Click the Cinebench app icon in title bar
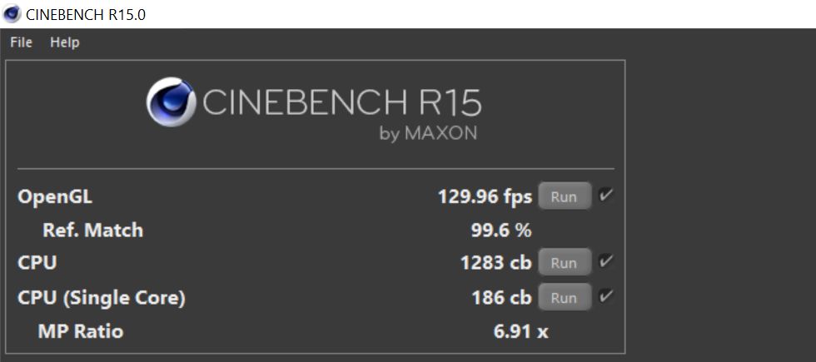The height and width of the screenshot is (362, 816). [x=12, y=14]
